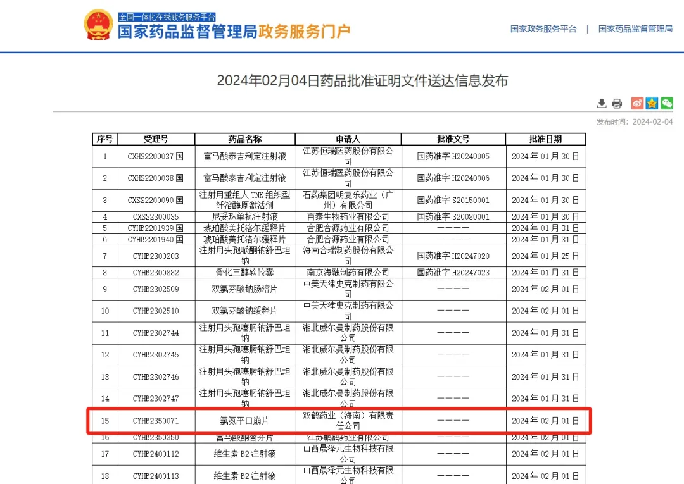
Task: Select cell CXHS2200038 国
Action: click(156, 178)
